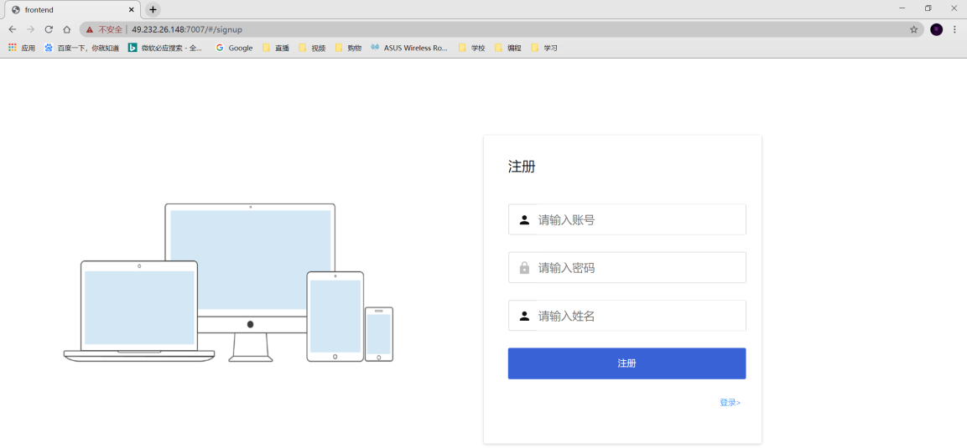Select the frontend browser tab

click(x=71, y=10)
